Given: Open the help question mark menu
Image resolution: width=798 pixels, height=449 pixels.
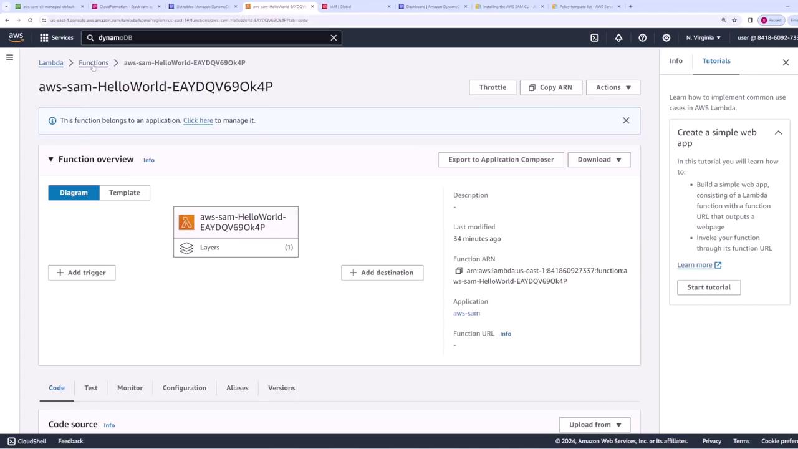Looking at the screenshot, I should pyautogui.click(x=642, y=37).
